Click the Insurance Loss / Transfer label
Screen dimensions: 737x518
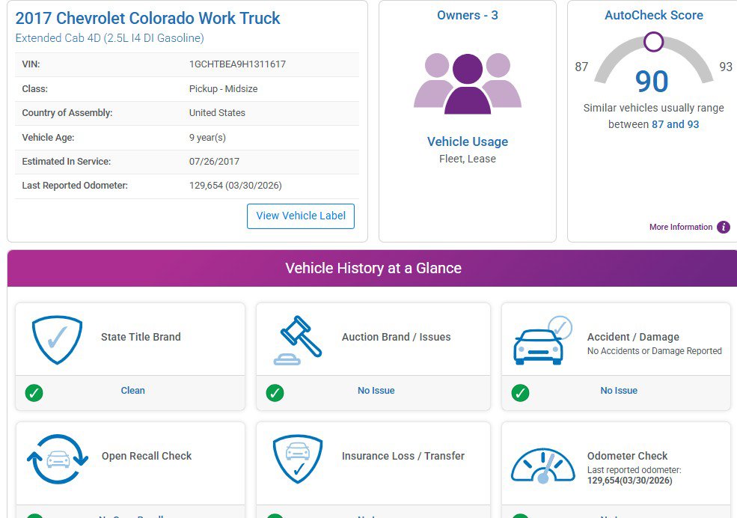click(403, 456)
